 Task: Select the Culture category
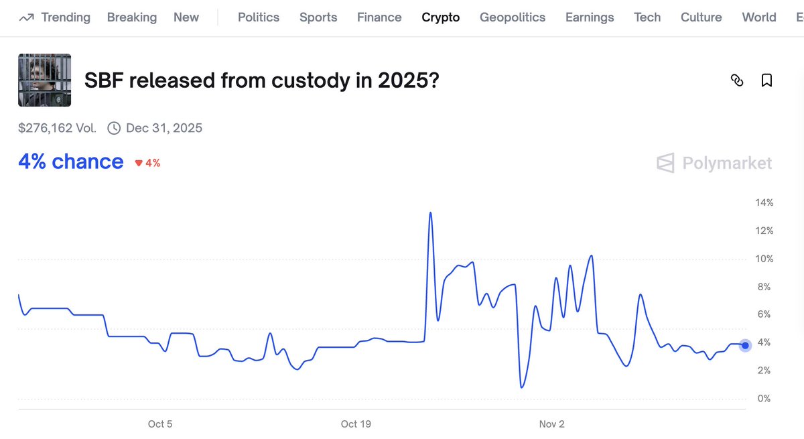(x=701, y=17)
